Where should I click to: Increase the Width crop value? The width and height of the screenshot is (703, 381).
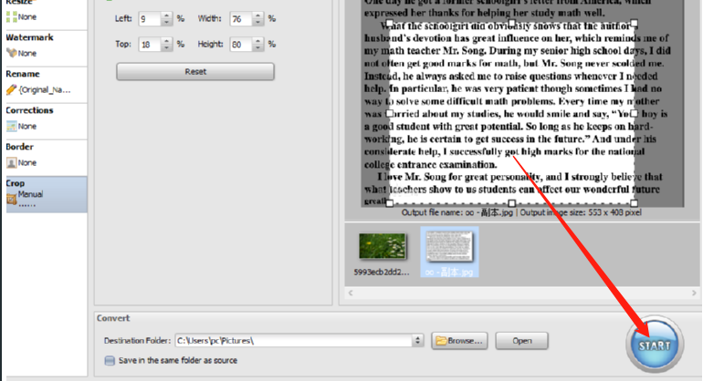(257, 15)
